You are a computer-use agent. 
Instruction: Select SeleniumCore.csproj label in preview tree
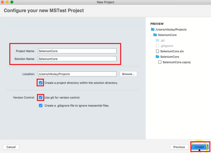tap(176, 62)
